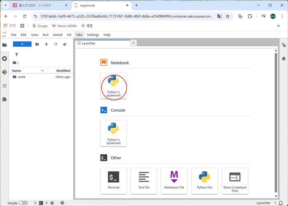Toggle the file filter funnel icon
Viewport: 288px width, 206px height.
[x=16, y=55]
